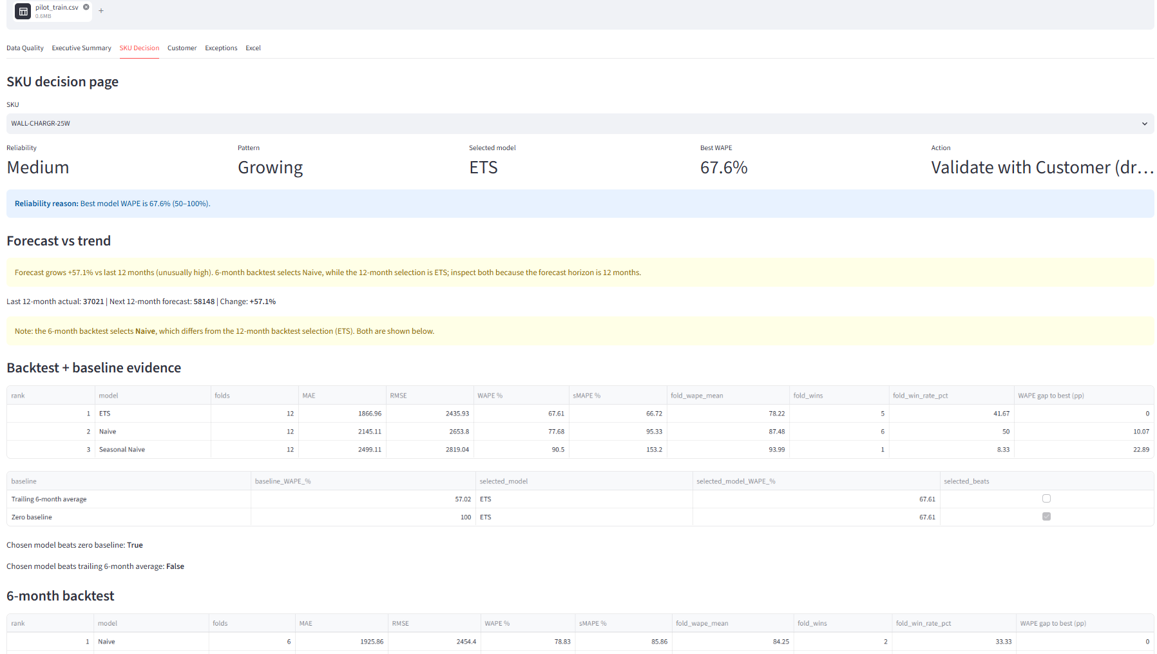The height and width of the screenshot is (654, 1157).
Task: Switch to the Excel tab
Action: click(253, 48)
